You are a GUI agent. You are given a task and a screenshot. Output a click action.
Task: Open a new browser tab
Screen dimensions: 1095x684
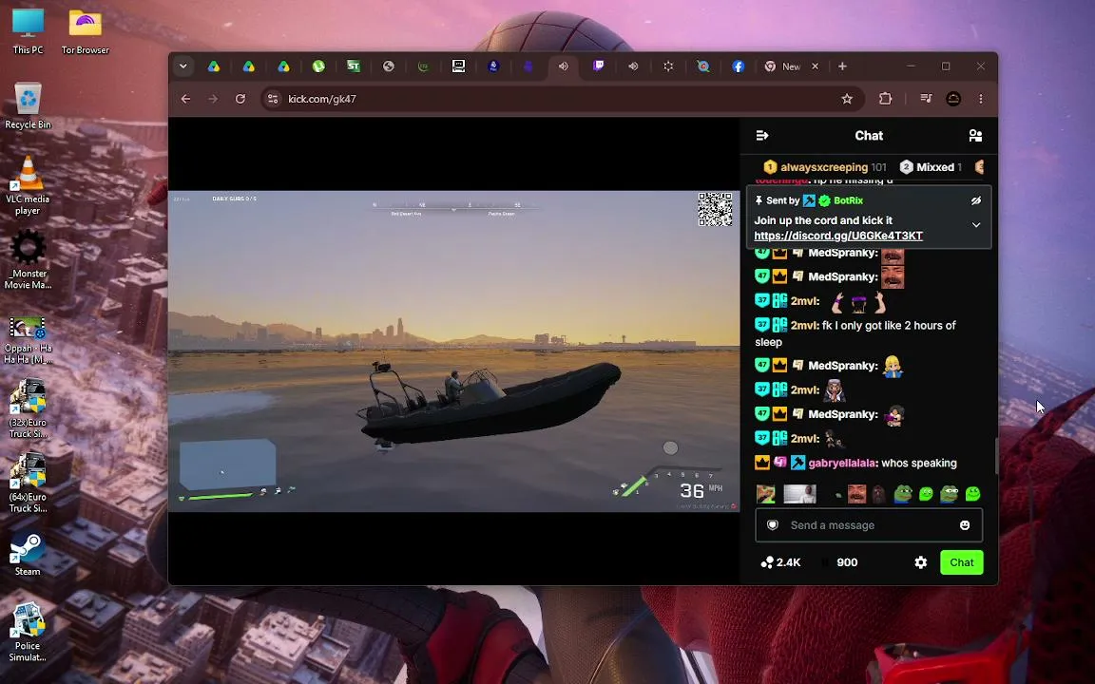842,66
